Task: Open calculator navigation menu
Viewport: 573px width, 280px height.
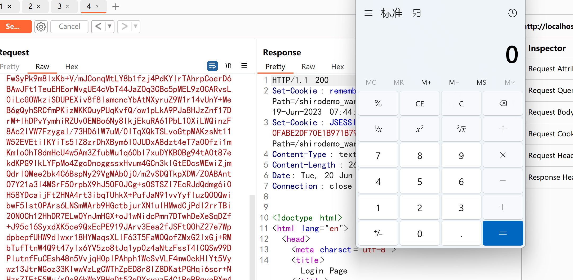Action: [368, 13]
